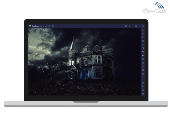This screenshot has height=117, width=170.
Task: Click the volume down sidebar icon
Action: click(143, 37)
